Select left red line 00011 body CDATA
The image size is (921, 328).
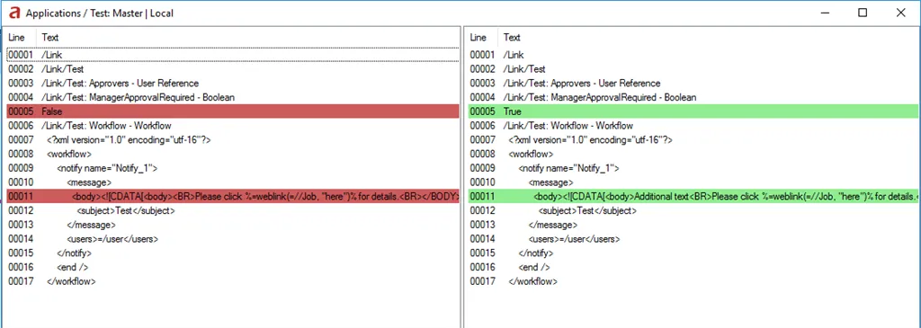coord(233,197)
